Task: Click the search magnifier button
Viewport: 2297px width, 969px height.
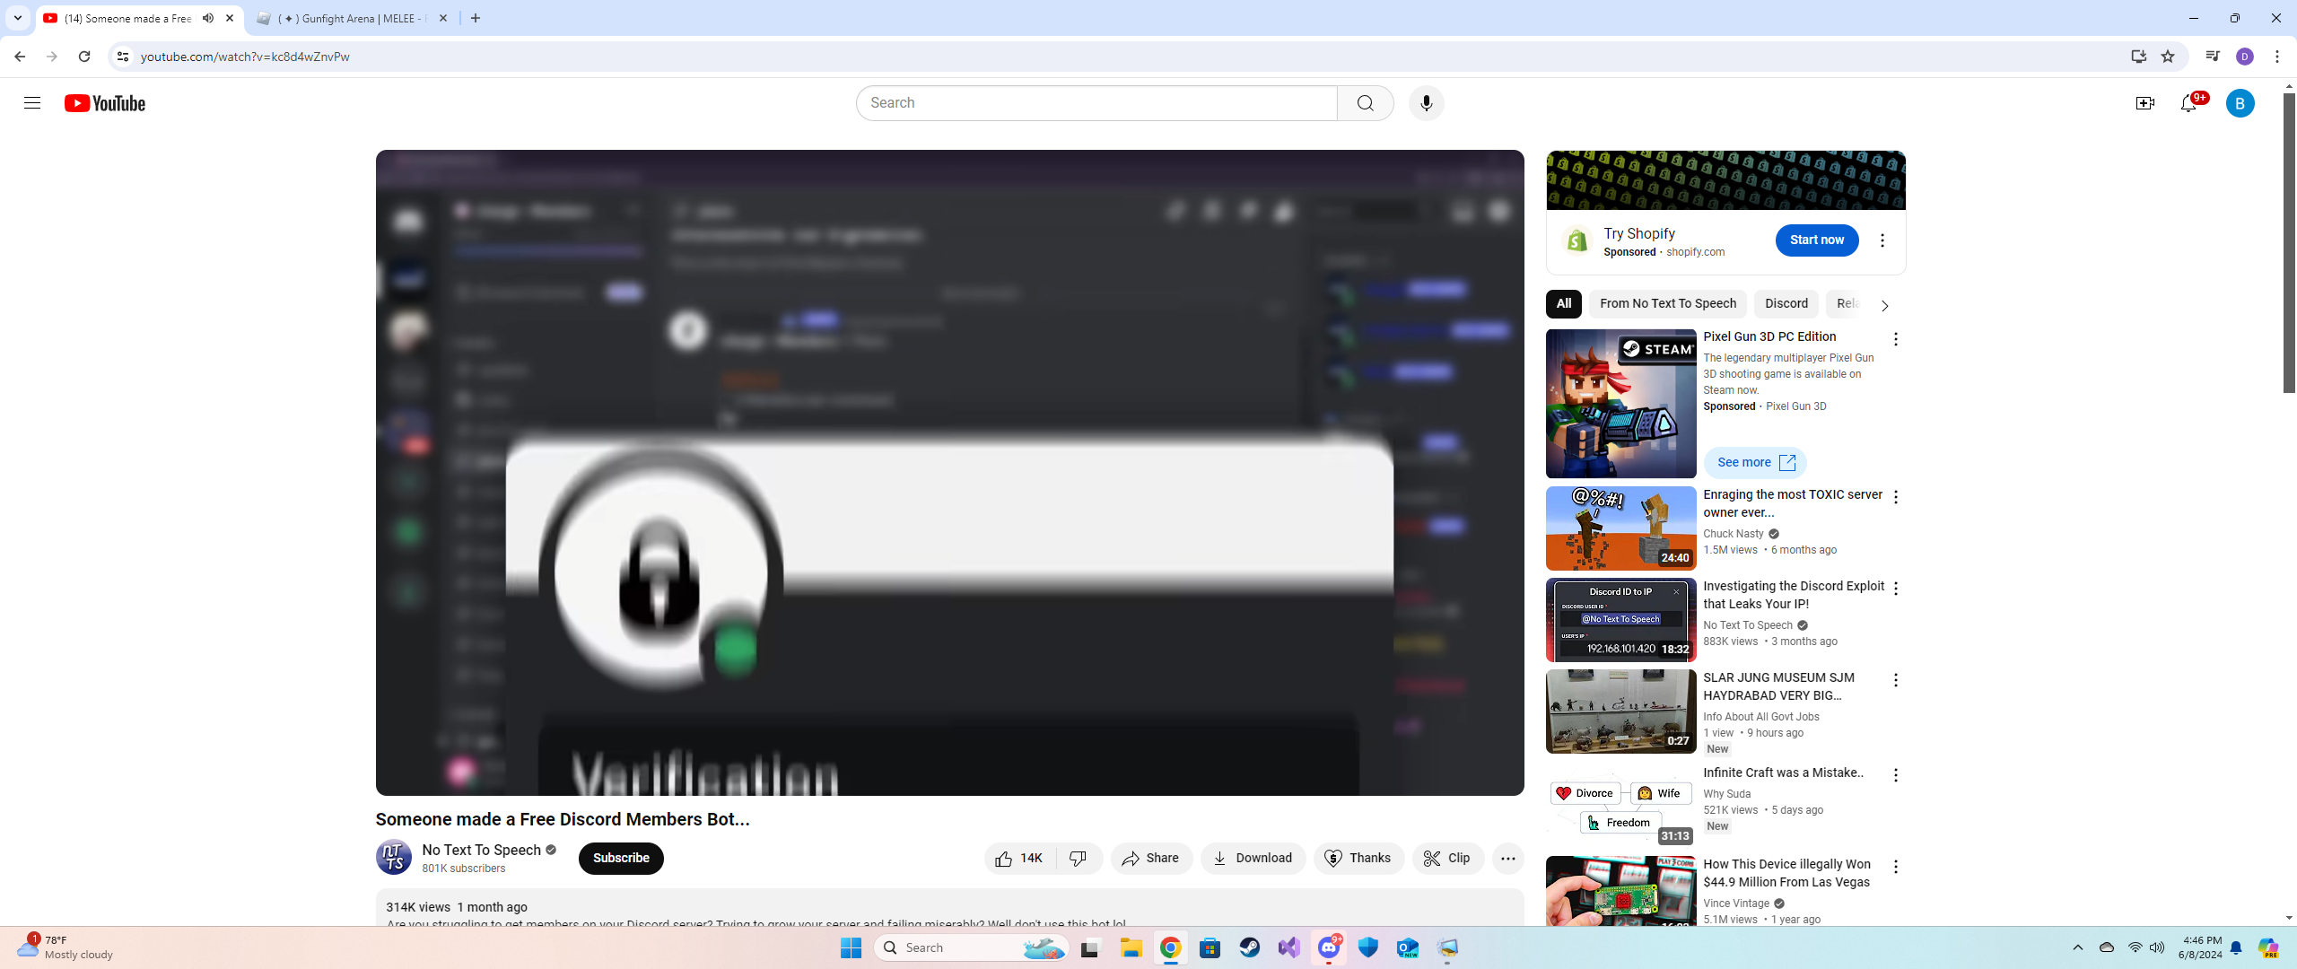Action: coord(1365,103)
